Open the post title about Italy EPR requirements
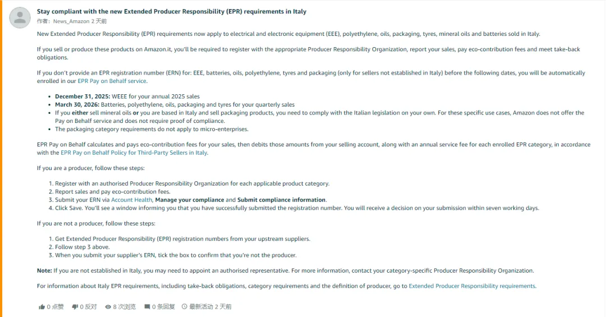 (x=172, y=11)
